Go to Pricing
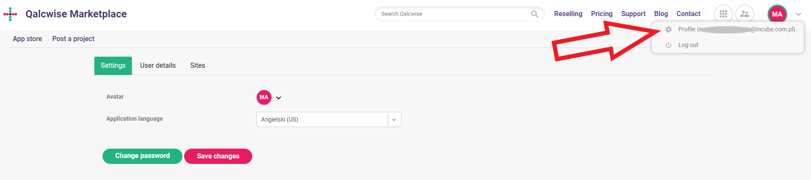 (x=602, y=14)
